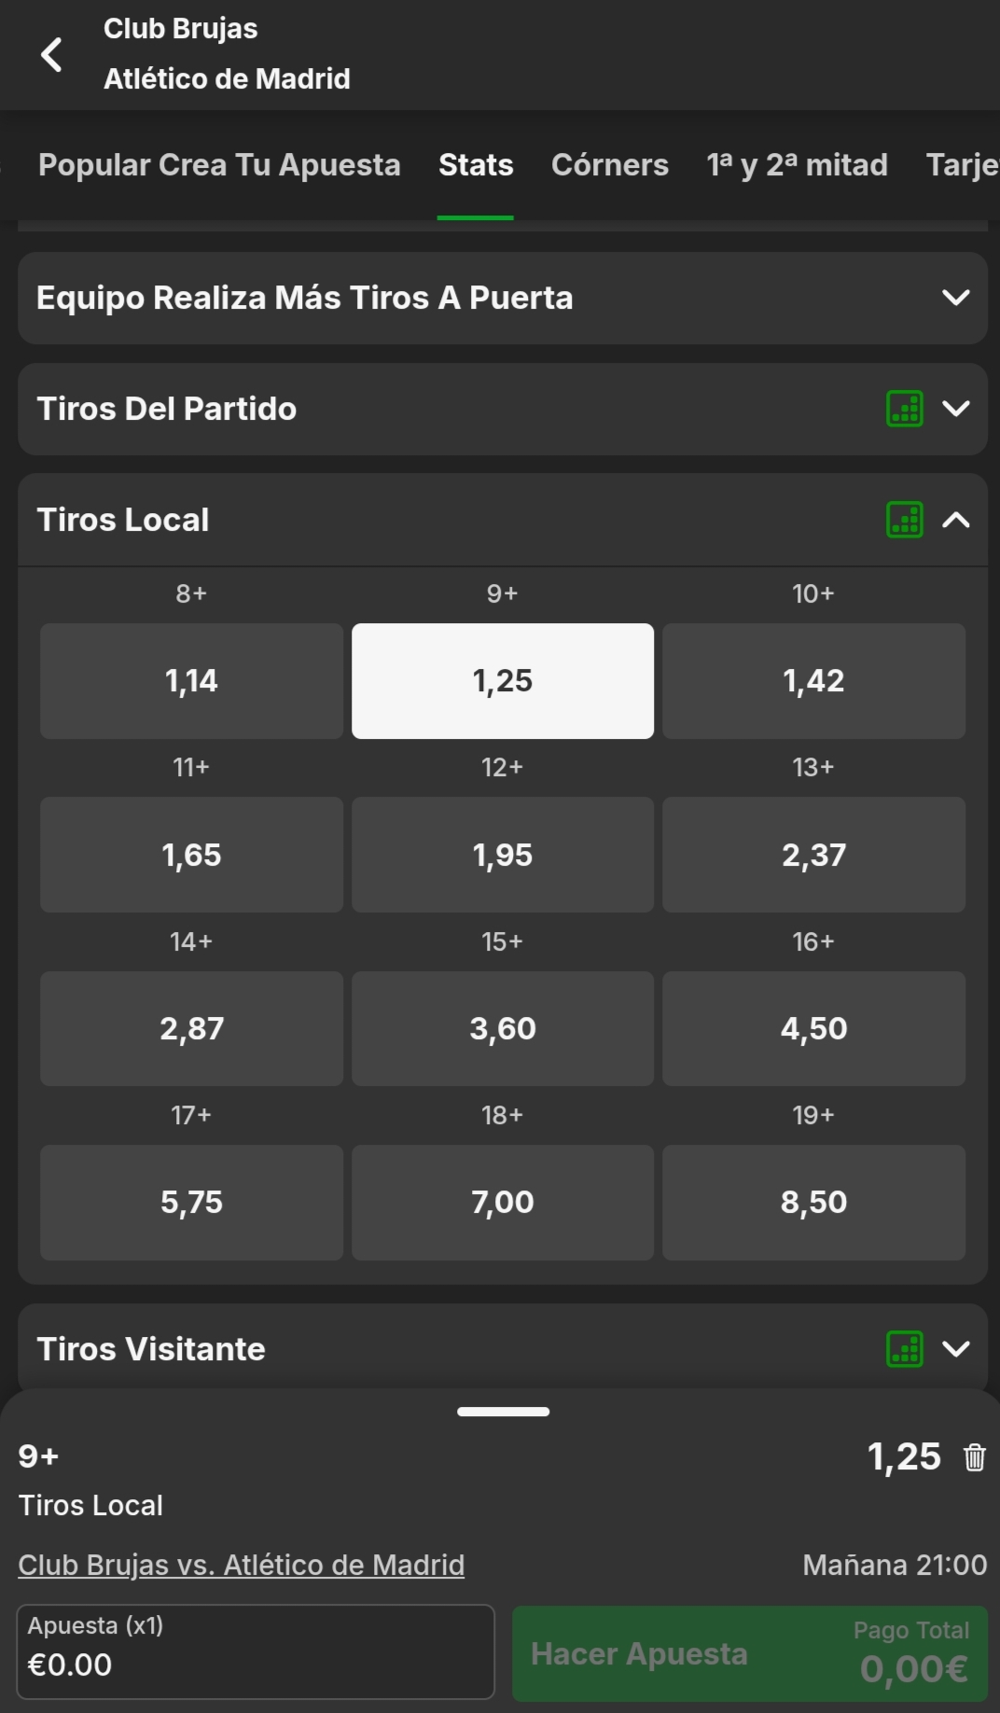1000x1713 pixels.
Task: Tap the back arrow icon
Action: (x=52, y=54)
